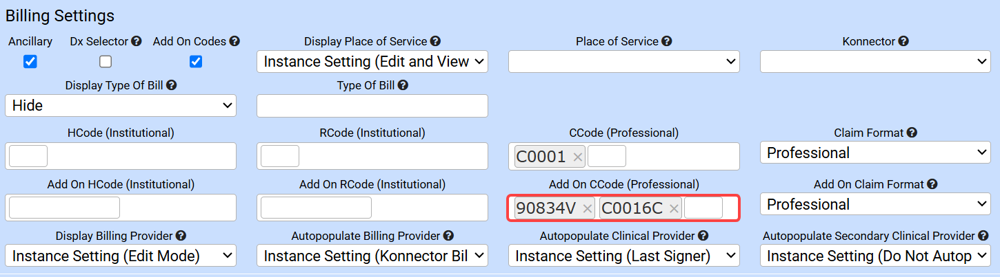Click help icon beside Display Type Of Bill
The width and height of the screenshot is (1000, 277).
pos(172,86)
